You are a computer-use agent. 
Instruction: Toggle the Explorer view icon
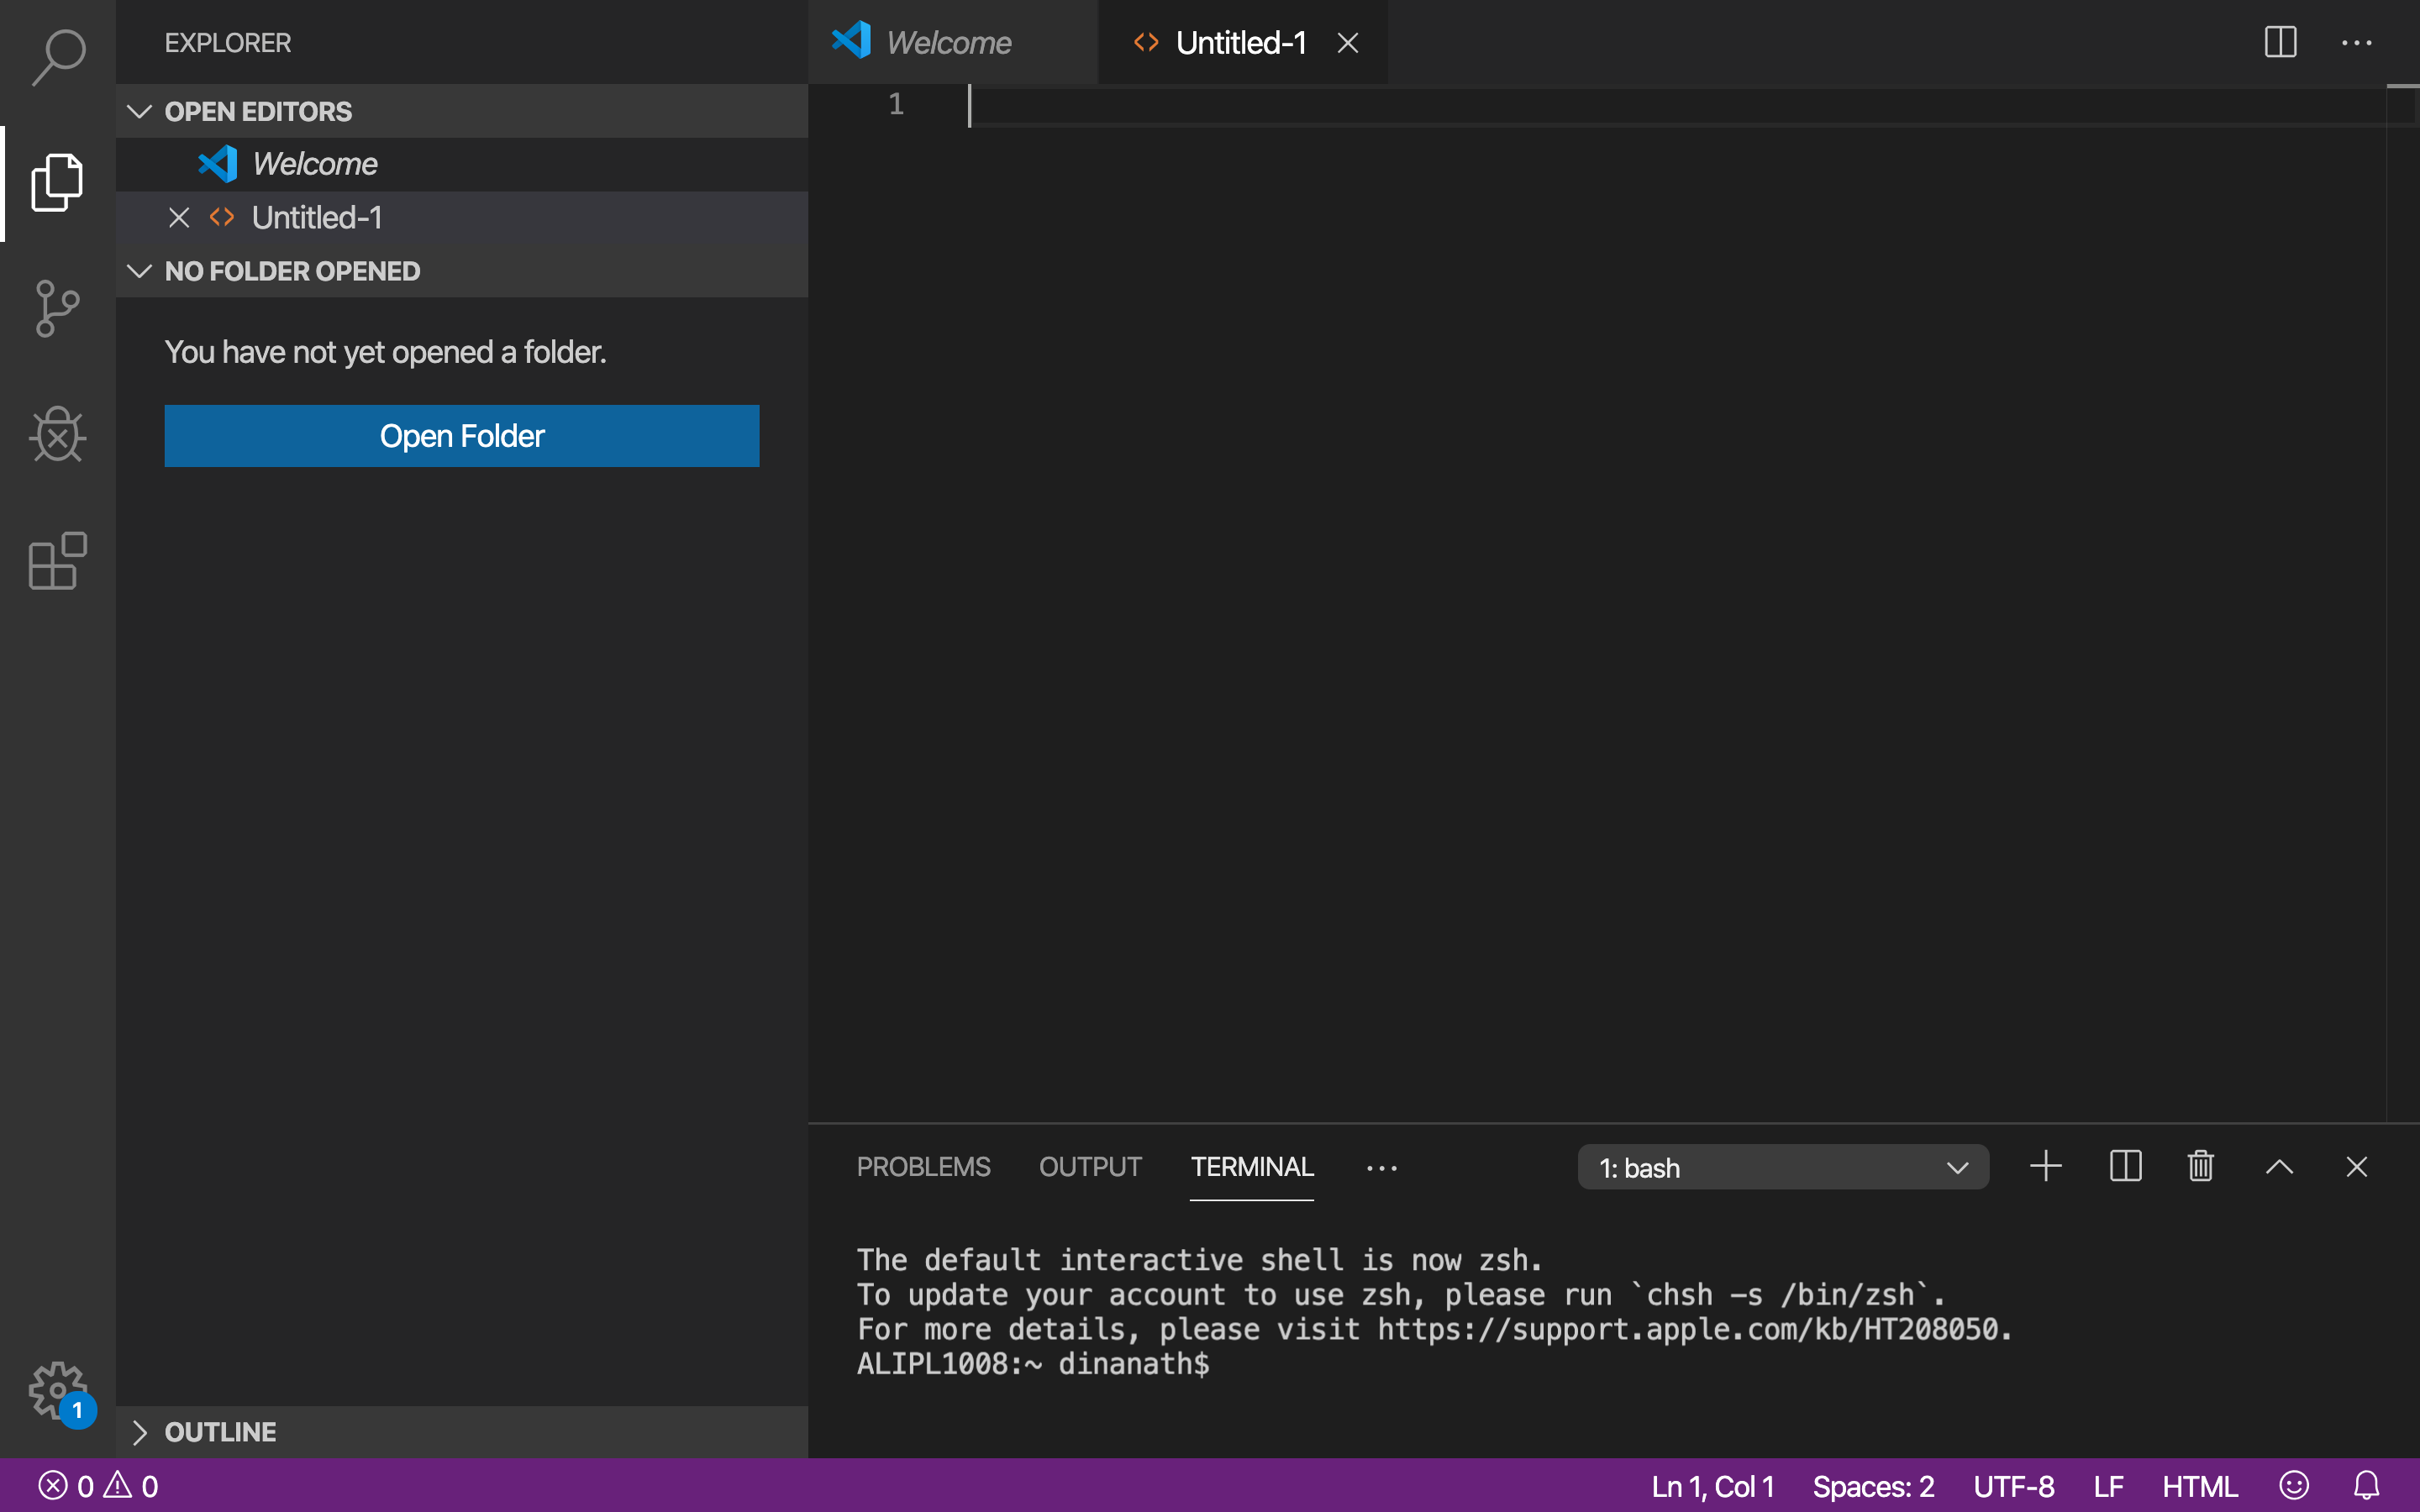coord(58,183)
